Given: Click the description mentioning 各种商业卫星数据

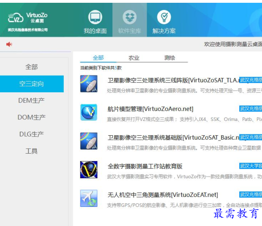Looking at the screenshot, I should tap(184, 148).
